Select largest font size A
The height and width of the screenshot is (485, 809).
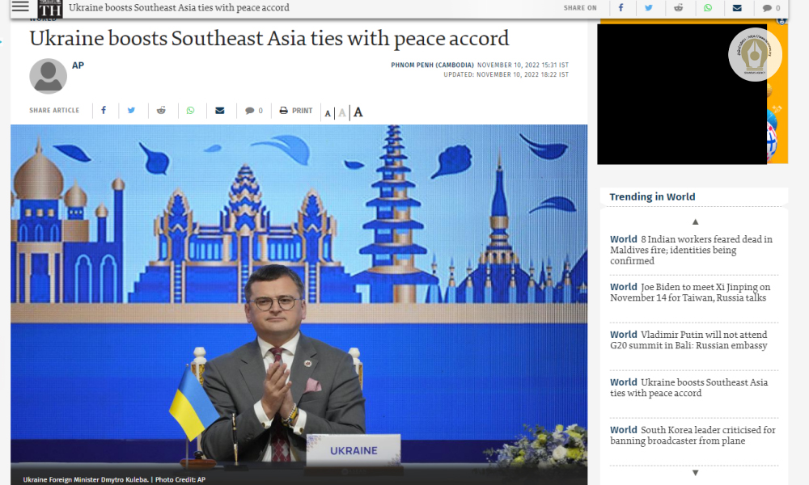[358, 112]
